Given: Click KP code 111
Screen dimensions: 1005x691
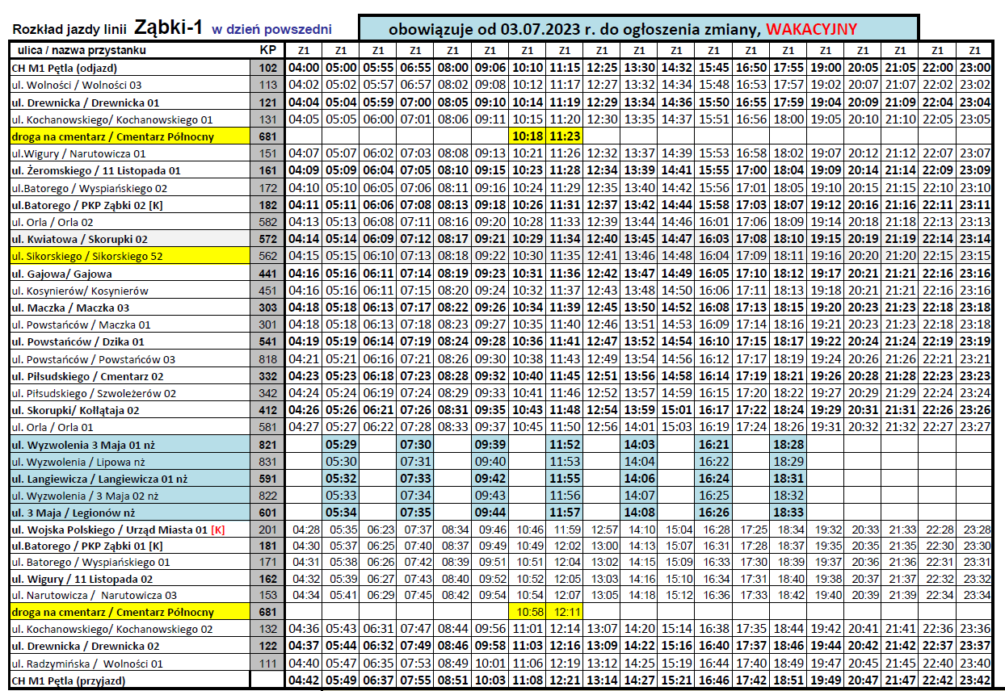Looking at the screenshot, I should click(x=268, y=664).
